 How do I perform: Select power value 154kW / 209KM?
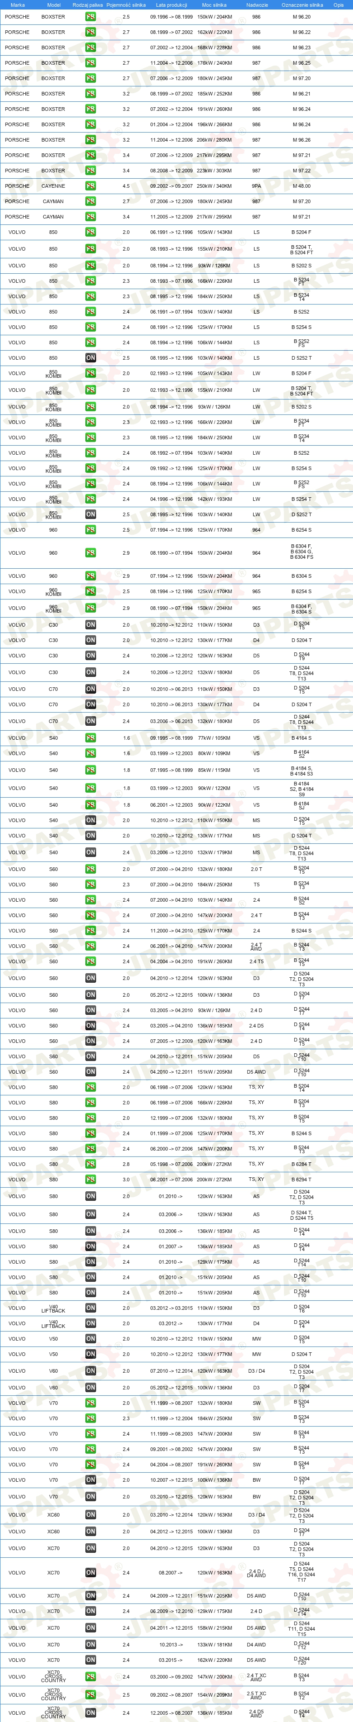(x=215, y=1694)
